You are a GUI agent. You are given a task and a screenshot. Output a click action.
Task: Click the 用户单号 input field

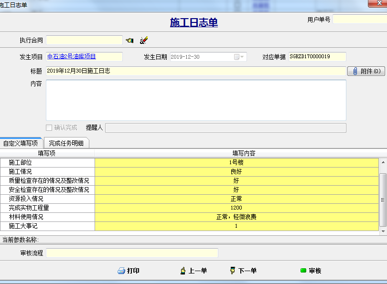pos(359,20)
